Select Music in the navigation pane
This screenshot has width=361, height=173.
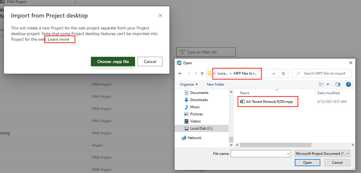(x=195, y=107)
